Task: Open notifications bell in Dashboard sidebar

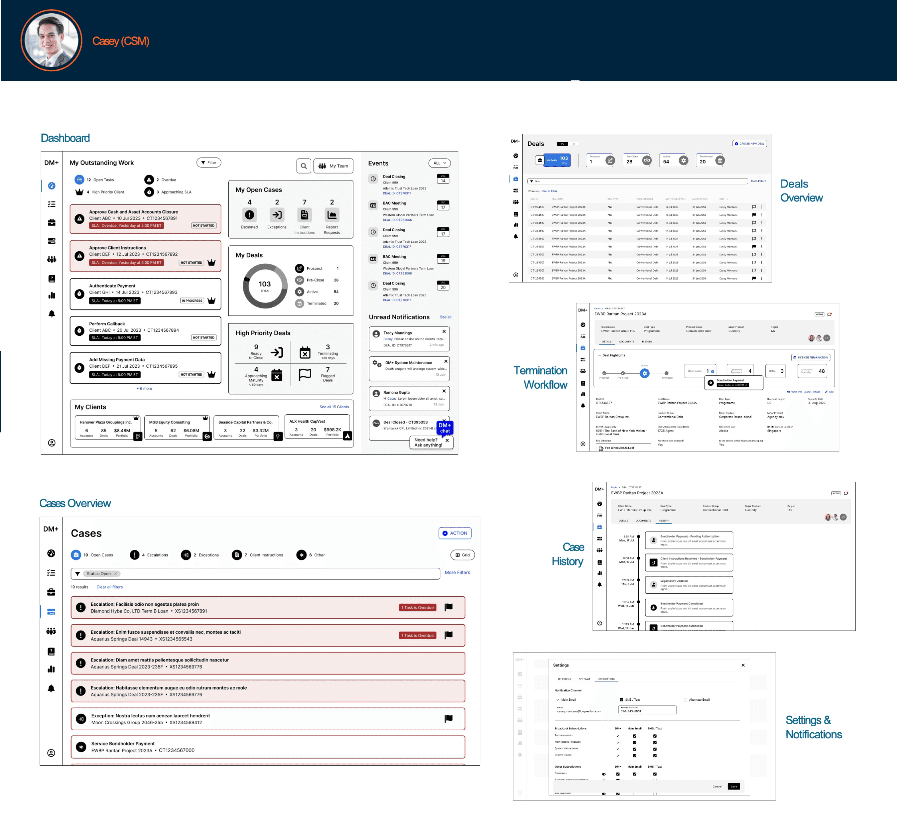Action: 52,314
